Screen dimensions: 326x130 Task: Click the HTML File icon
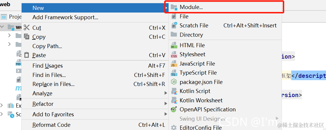[174, 45]
